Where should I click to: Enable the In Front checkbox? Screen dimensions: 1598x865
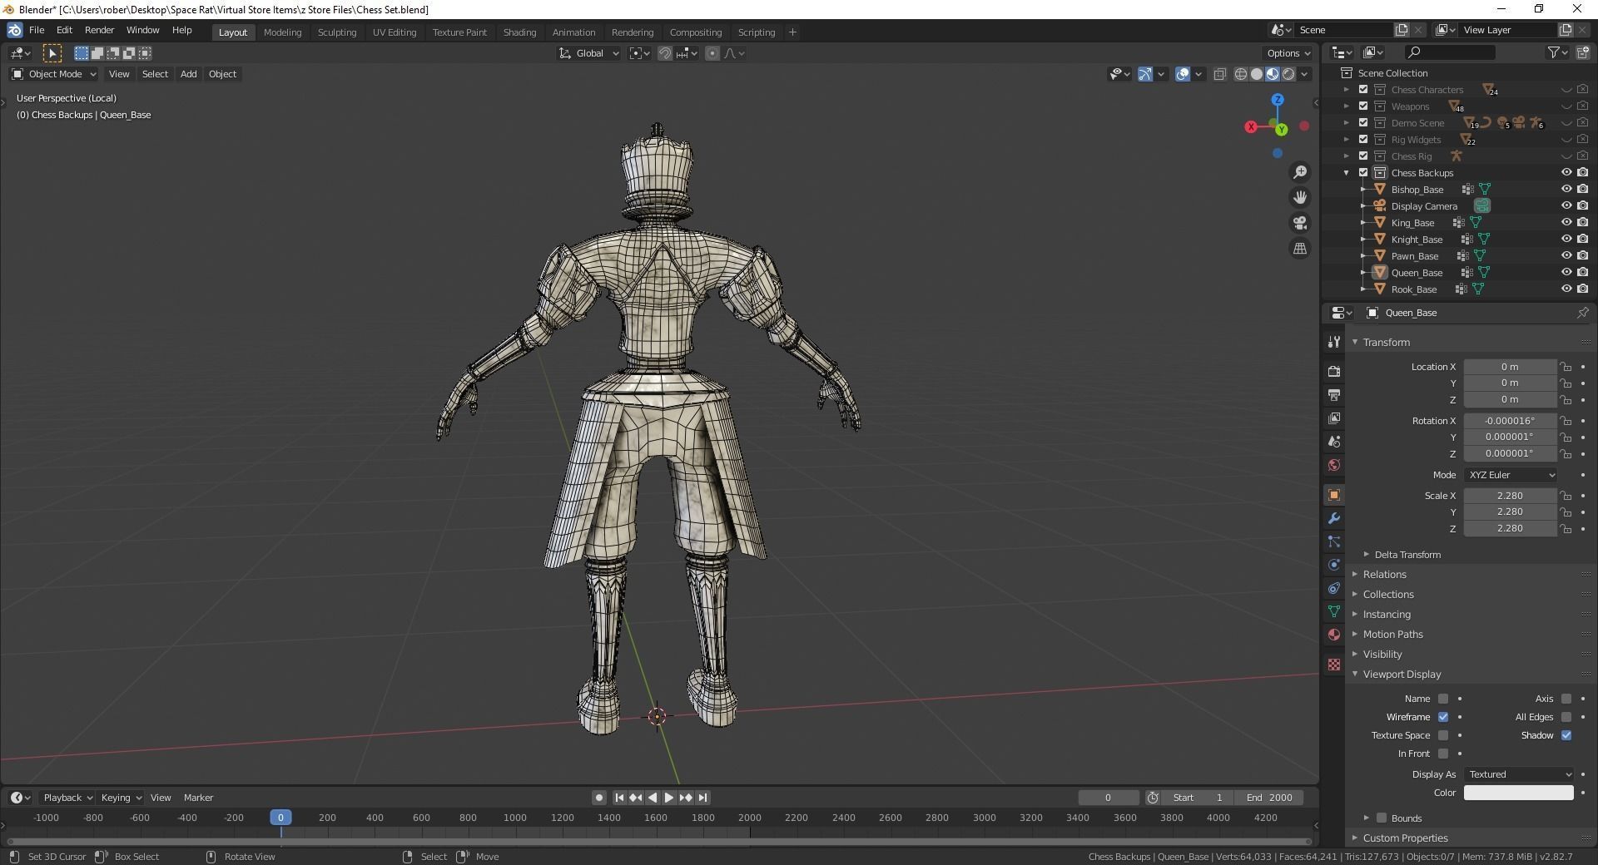click(x=1443, y=754)
